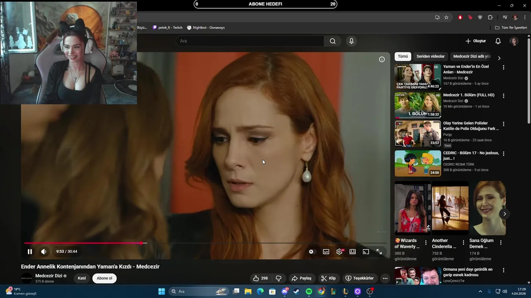The width and height of the screenshot is (531, 298).
Task: Open options for Medcezir 1. Bölüm video
Action: [504, 96]
